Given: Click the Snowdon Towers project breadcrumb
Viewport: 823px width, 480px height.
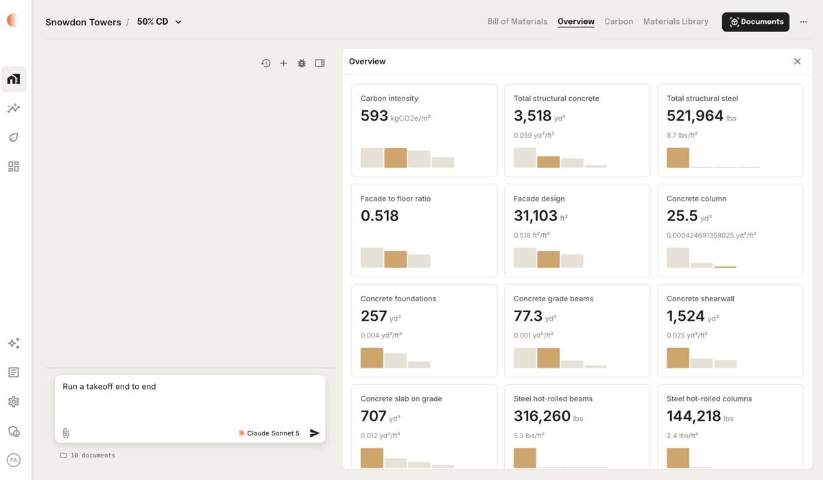Looking at the screenshot, I should [x=83, y=22].
